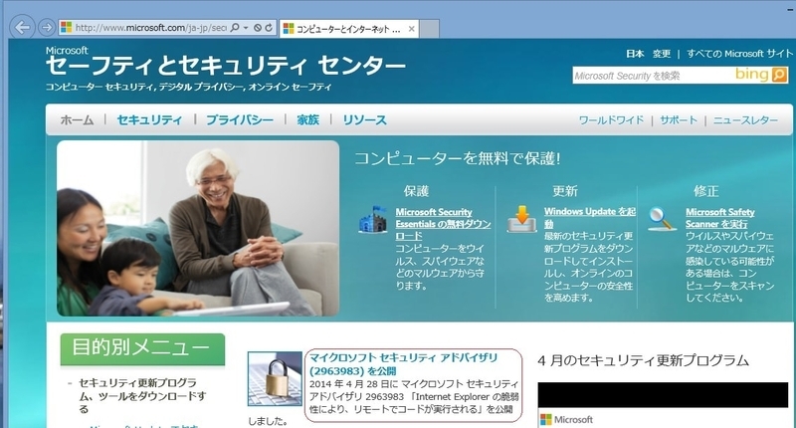Click the refresh page icon
This screenshot has height=428, width=796.
point(269,28)
